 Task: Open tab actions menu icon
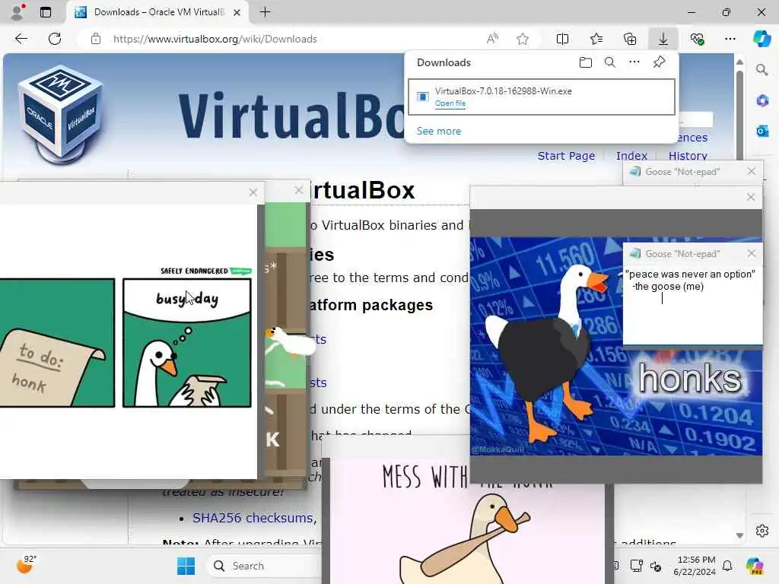click(x=46, y=12)
